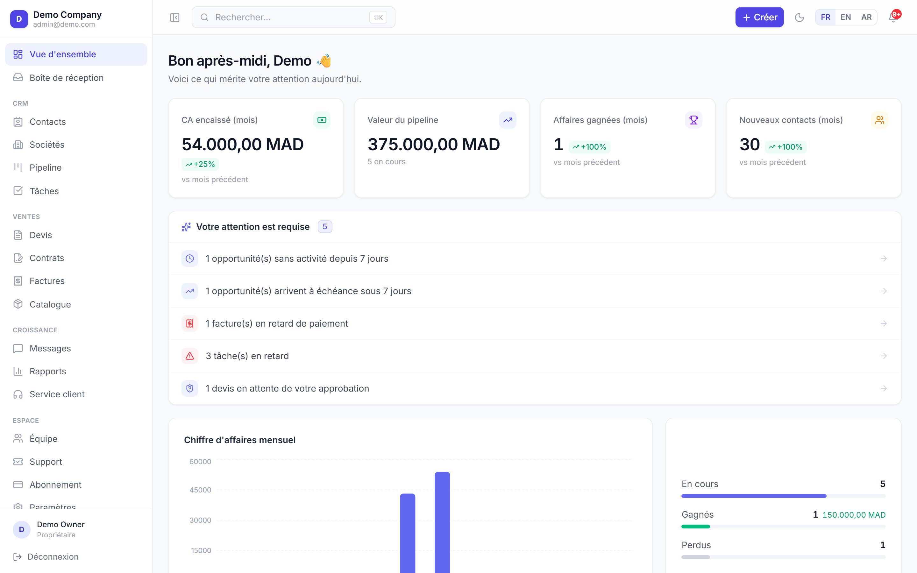Go to Contacts page

pos(76,122)
